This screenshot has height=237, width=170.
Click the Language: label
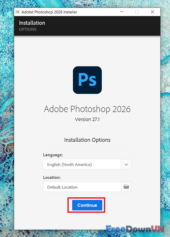click(53, 155)
